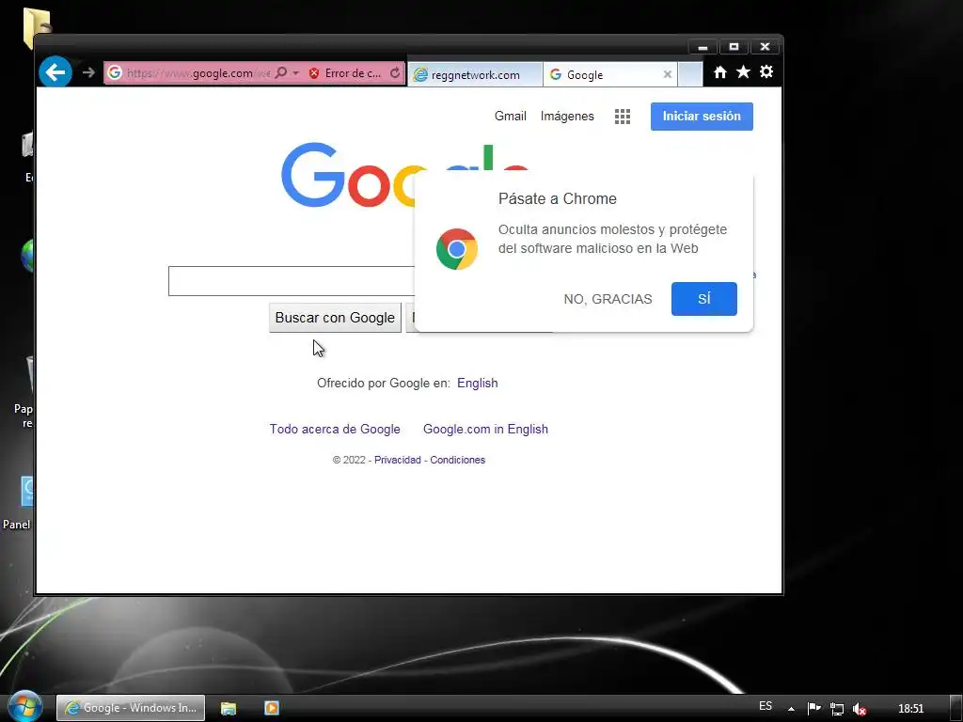This screenshot has height=722, width=963.
Task: Open Action Center flag icon
Action: click(x=813, y=709)
